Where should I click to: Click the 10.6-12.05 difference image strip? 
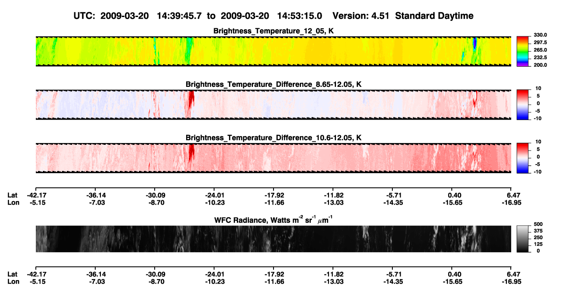coord(273,157)
